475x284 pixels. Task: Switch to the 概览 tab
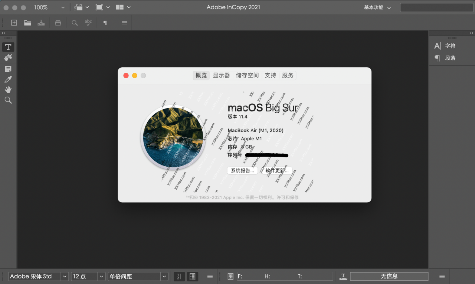click(x=201, y=75)
